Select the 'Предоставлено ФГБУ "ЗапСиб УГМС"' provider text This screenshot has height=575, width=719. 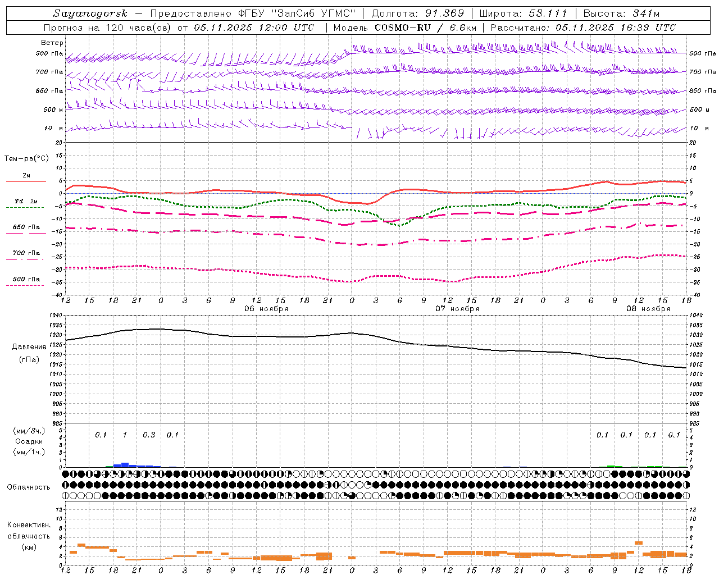click(x=254, y=13)
